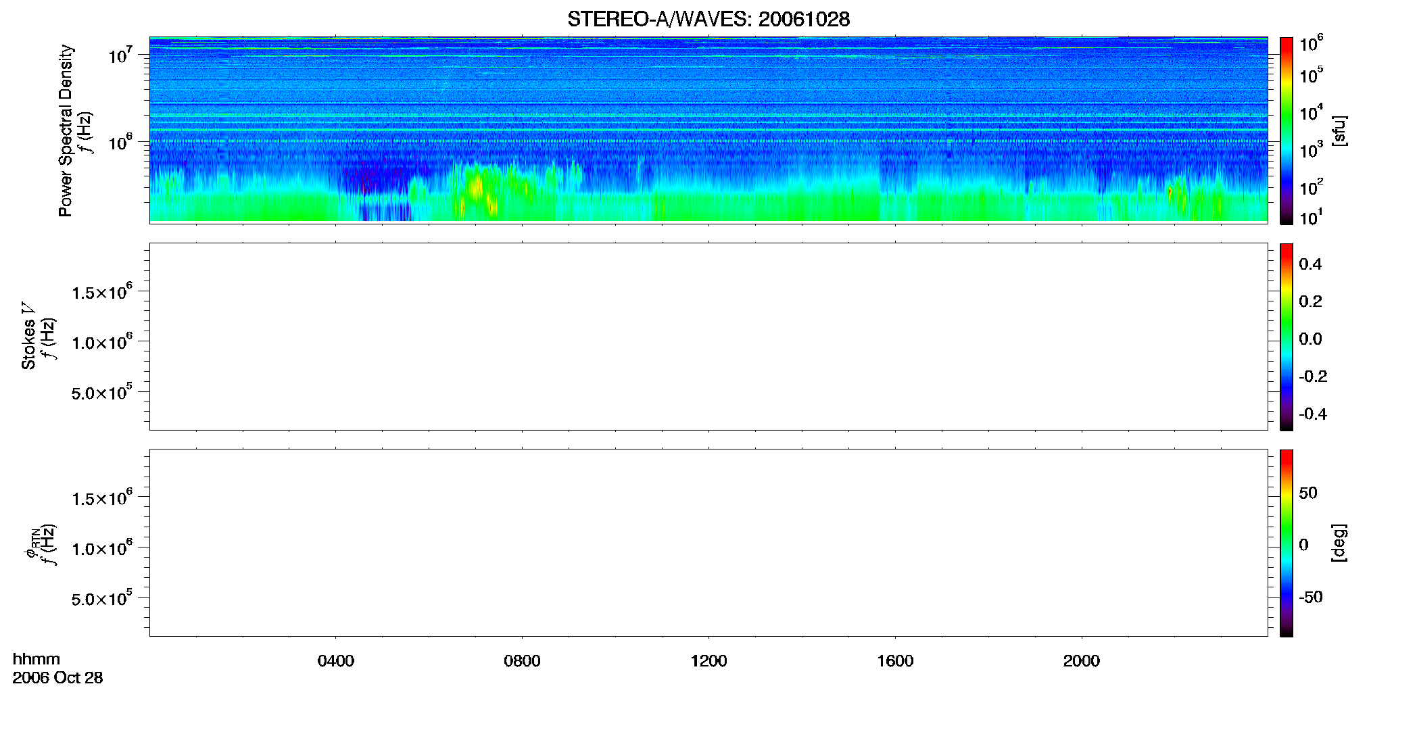Select the 10^5 label on the sfu colorbar
Image resolution: width=1417 pixels, height=730 pixels.
pyautogui.click(x=1312, y=75)
